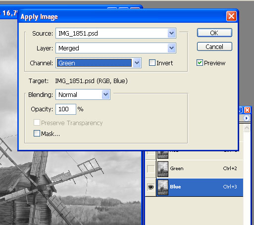Image resolution: width=254 pixels, height=225 pixels.
Task: Click the Target text IMG_1851.psd (RGB, Blue)
Action: pos(91,81)
